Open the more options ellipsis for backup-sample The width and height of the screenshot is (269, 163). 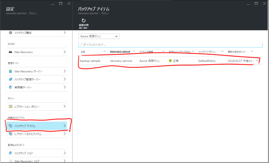coord(257,61)
